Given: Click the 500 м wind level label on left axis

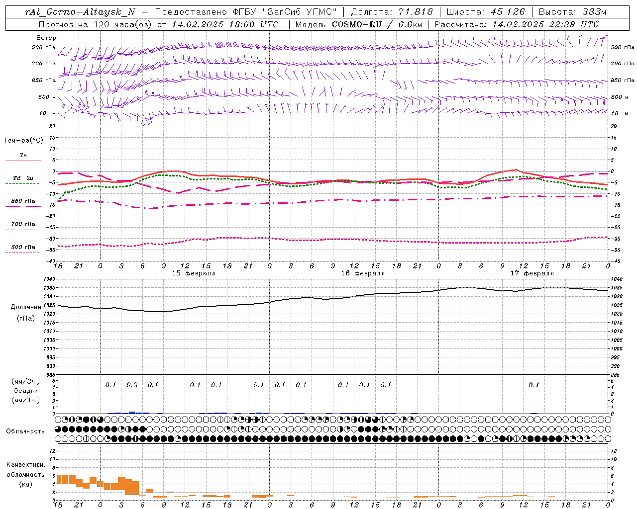Looking at the screenshot, I should (47, 97).
